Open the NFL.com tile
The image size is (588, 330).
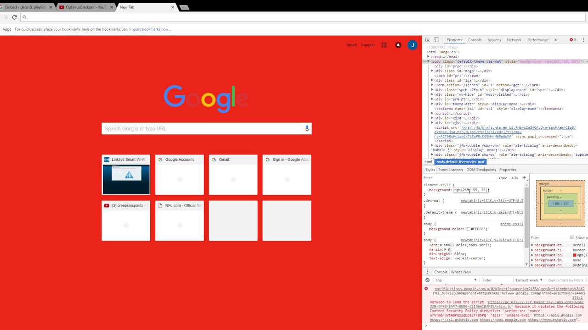(x=180, y=220)
